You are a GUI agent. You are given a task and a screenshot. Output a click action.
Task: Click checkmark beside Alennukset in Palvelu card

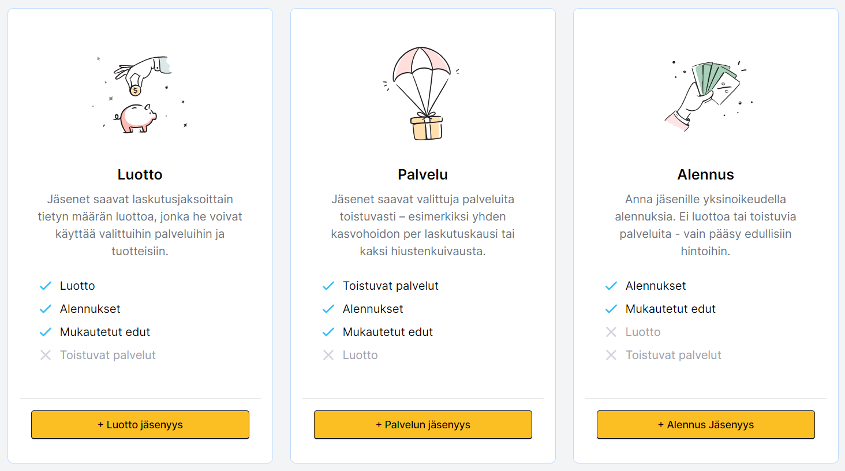(x=328, y=309)
